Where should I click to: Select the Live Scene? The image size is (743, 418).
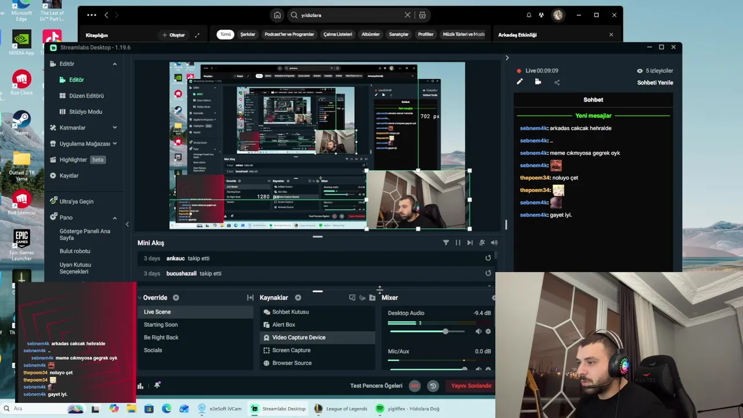[x=196, y=312]
